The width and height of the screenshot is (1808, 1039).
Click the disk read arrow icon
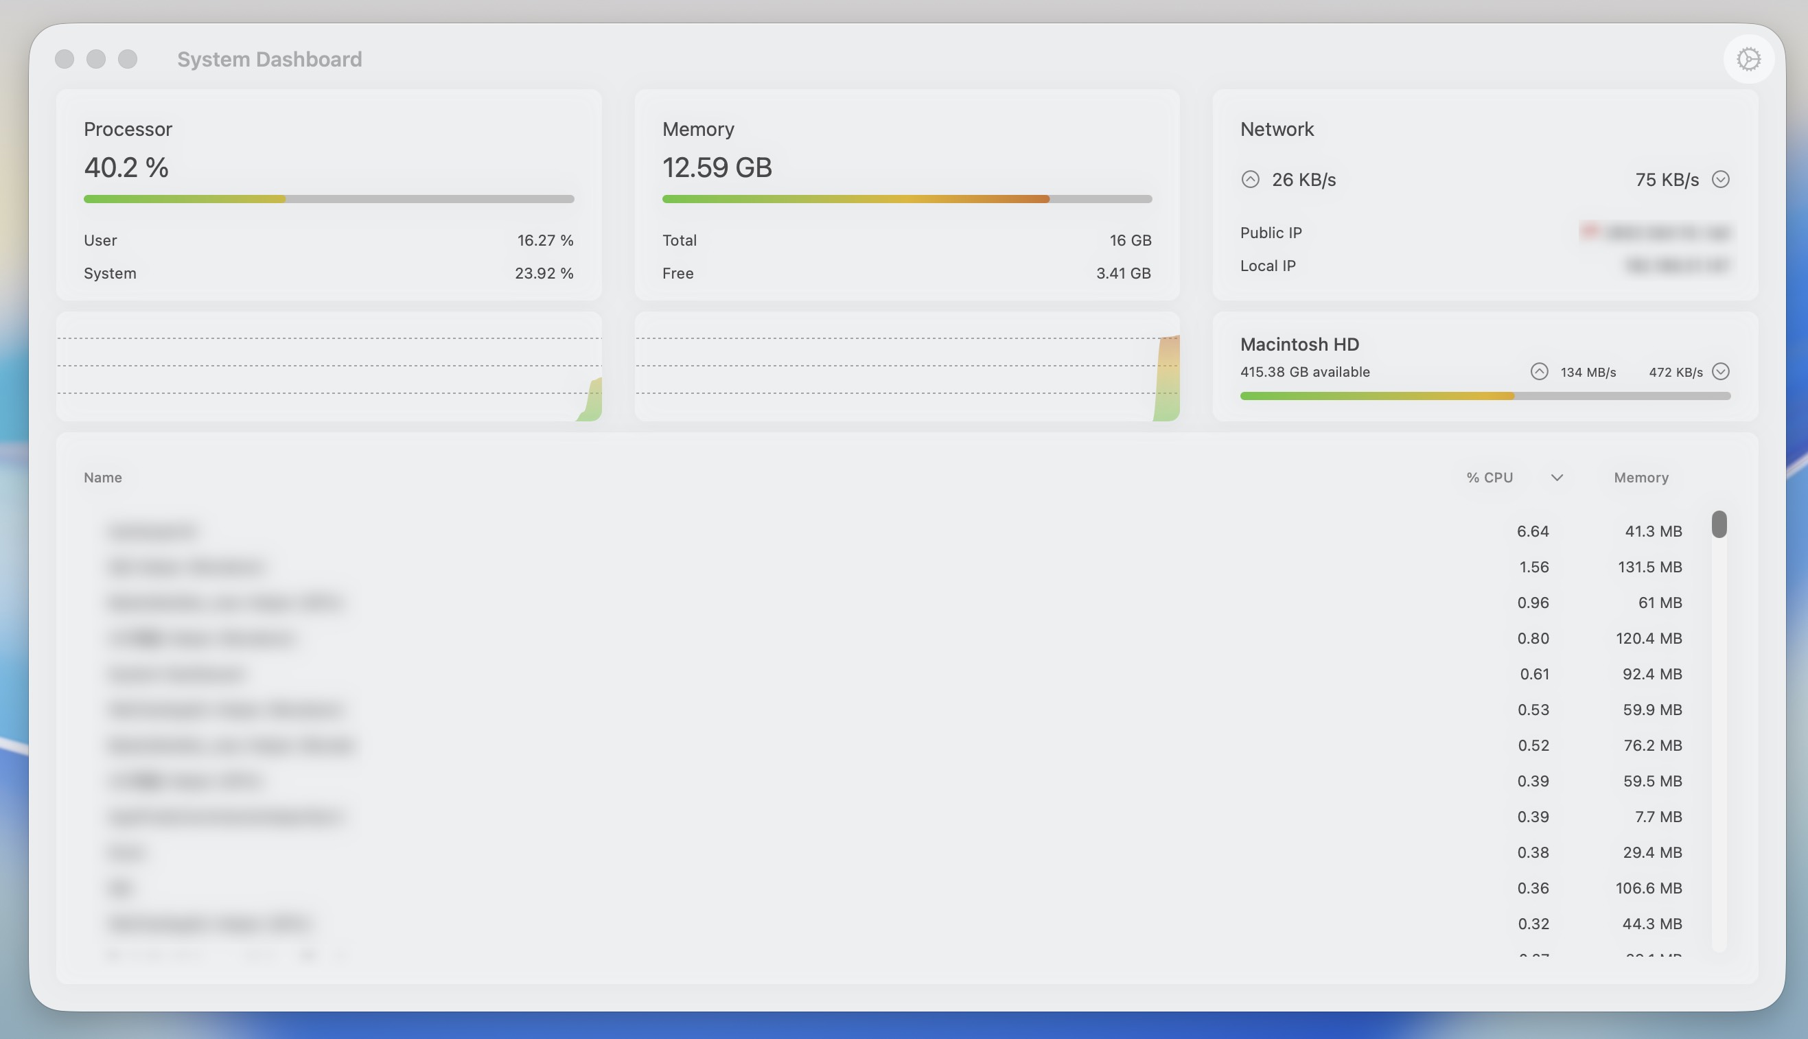[x=1539, y=372]
